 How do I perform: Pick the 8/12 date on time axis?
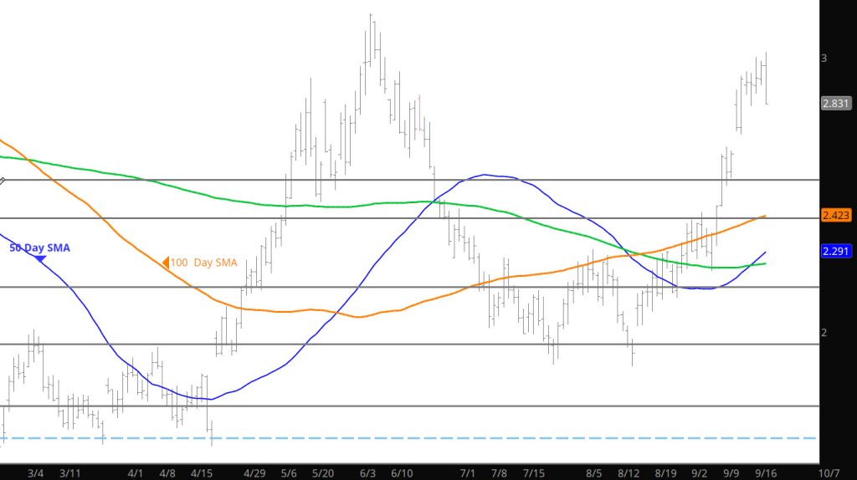(x=627, y=473)
